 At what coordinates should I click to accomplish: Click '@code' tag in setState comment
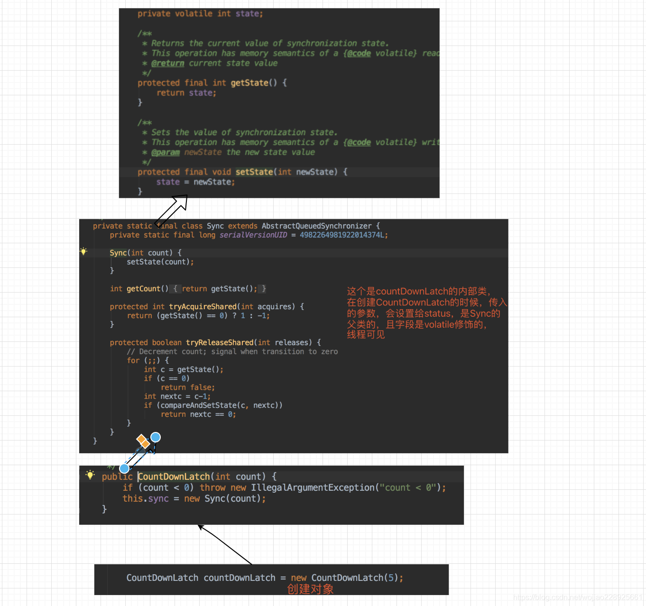(x=359, y=142)
